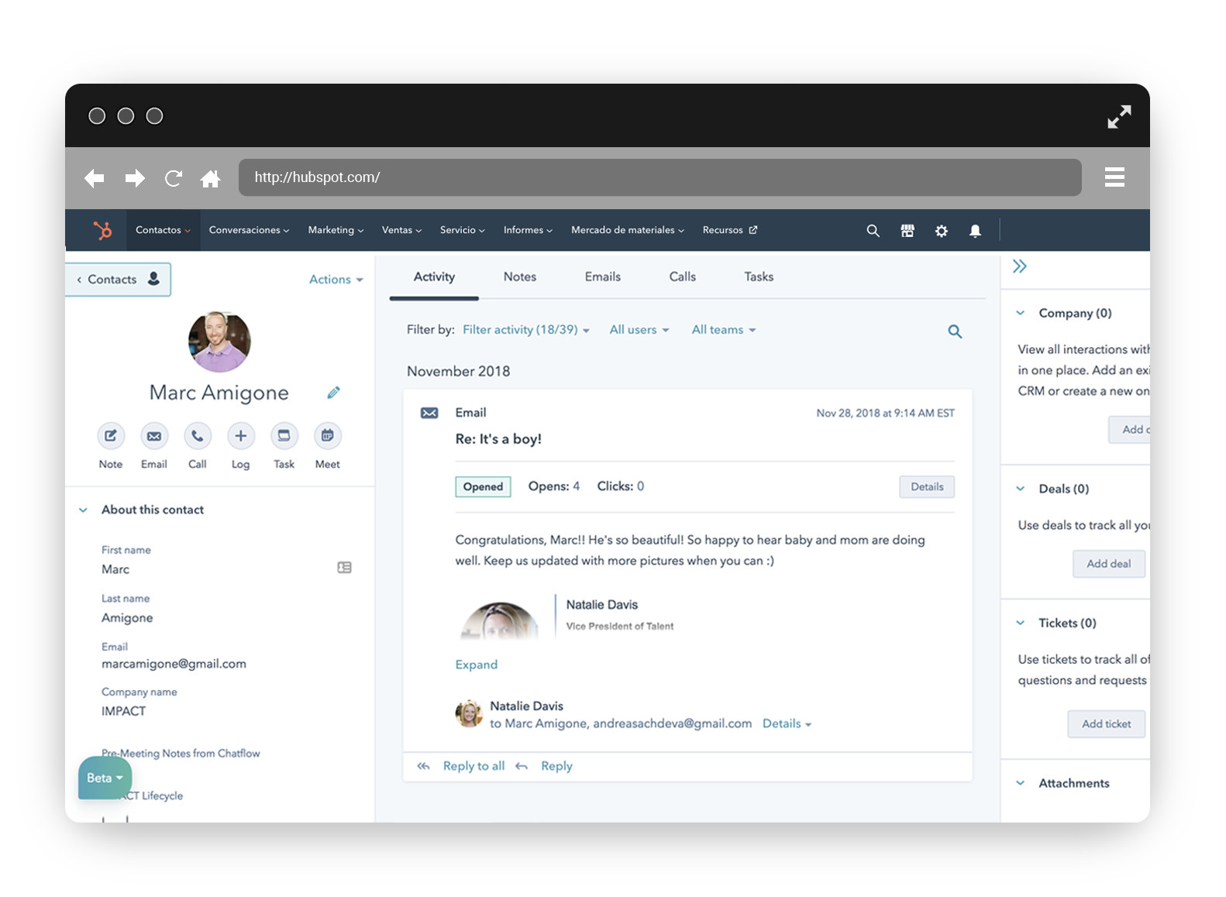The width and height of the screenshot is (1226, 897).
Task: Collapse right sidebar with double chevron
Action: [1020, 266]
